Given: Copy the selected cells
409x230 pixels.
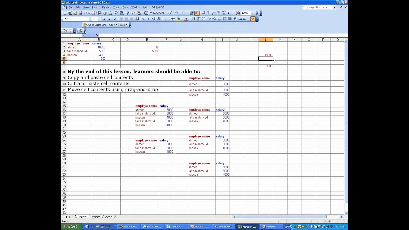Looking at the screenshot, I should click(x=133, y=13).
